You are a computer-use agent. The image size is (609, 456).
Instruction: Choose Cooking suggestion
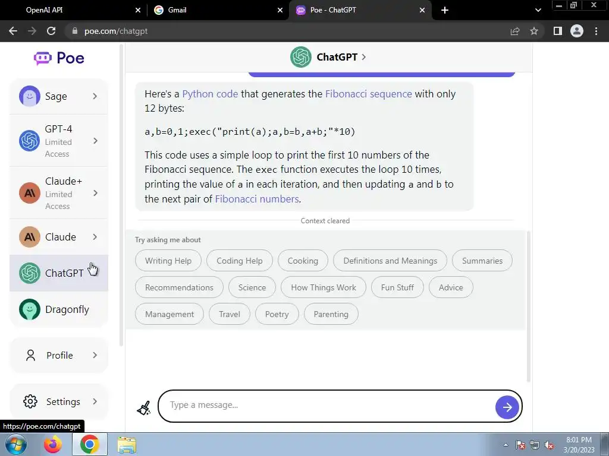(x=303, y=261)
